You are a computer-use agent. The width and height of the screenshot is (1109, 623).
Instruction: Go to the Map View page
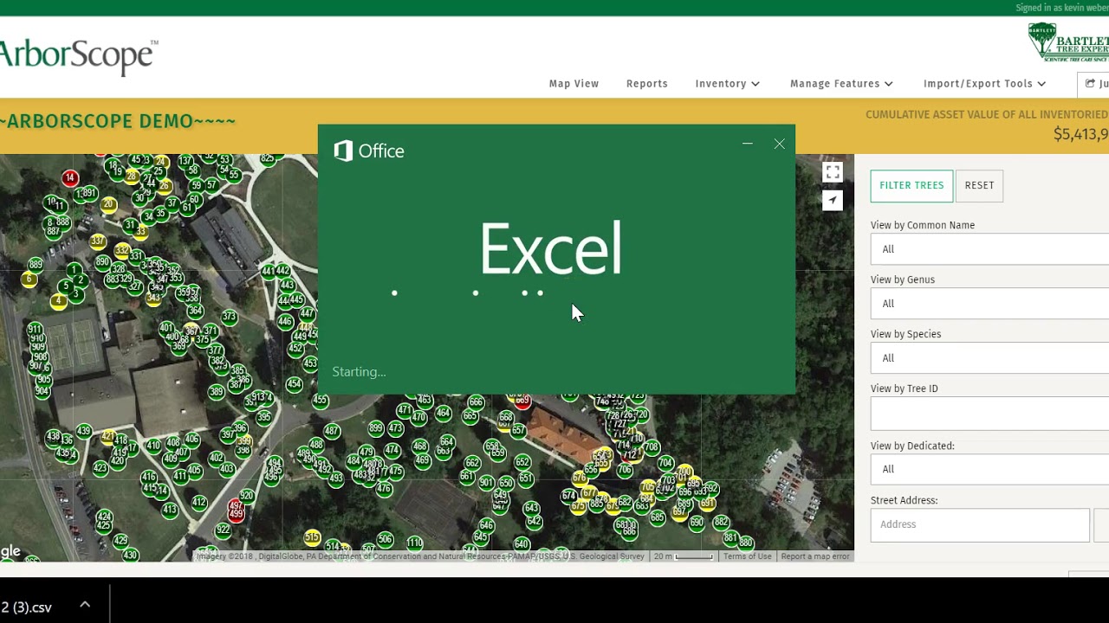pyautogui.click(x=574, y=84)
